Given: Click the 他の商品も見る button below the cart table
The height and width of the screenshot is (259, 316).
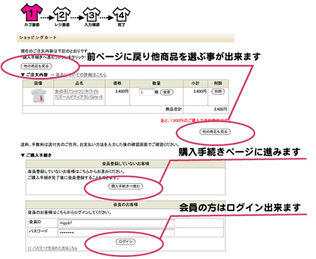Looking at the screenshot, I should (x=215, y=132).
